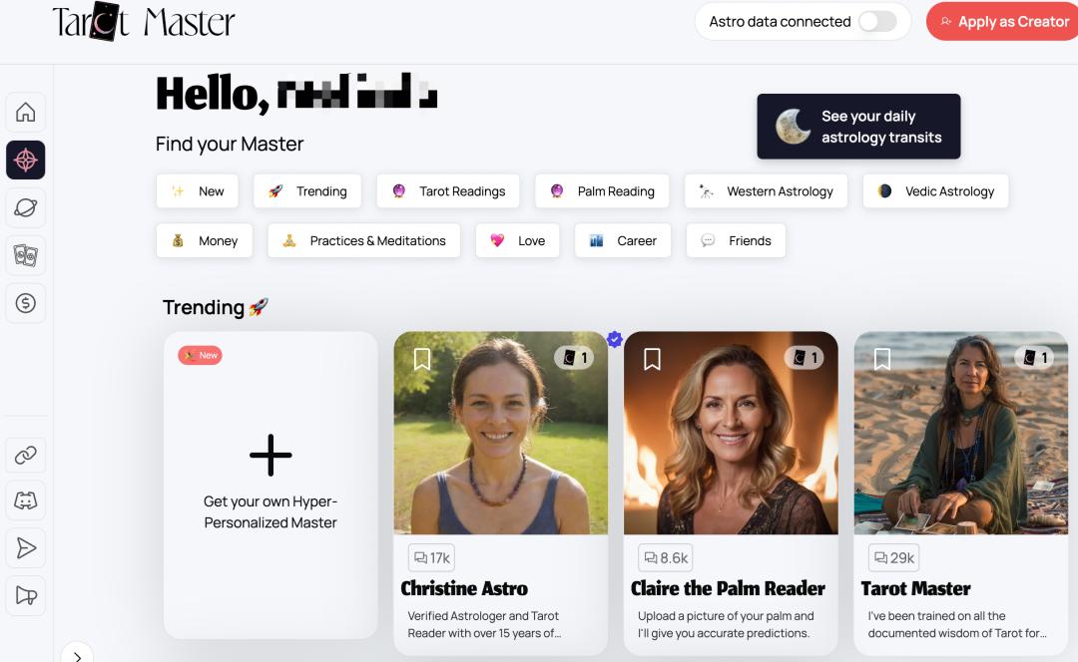Filter by Practices & Meditations
Screen dimensions: 1078x662
click(363, 240)
